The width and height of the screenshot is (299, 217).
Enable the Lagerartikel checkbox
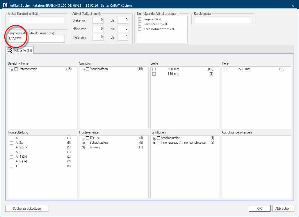click(x=140, y=19)
